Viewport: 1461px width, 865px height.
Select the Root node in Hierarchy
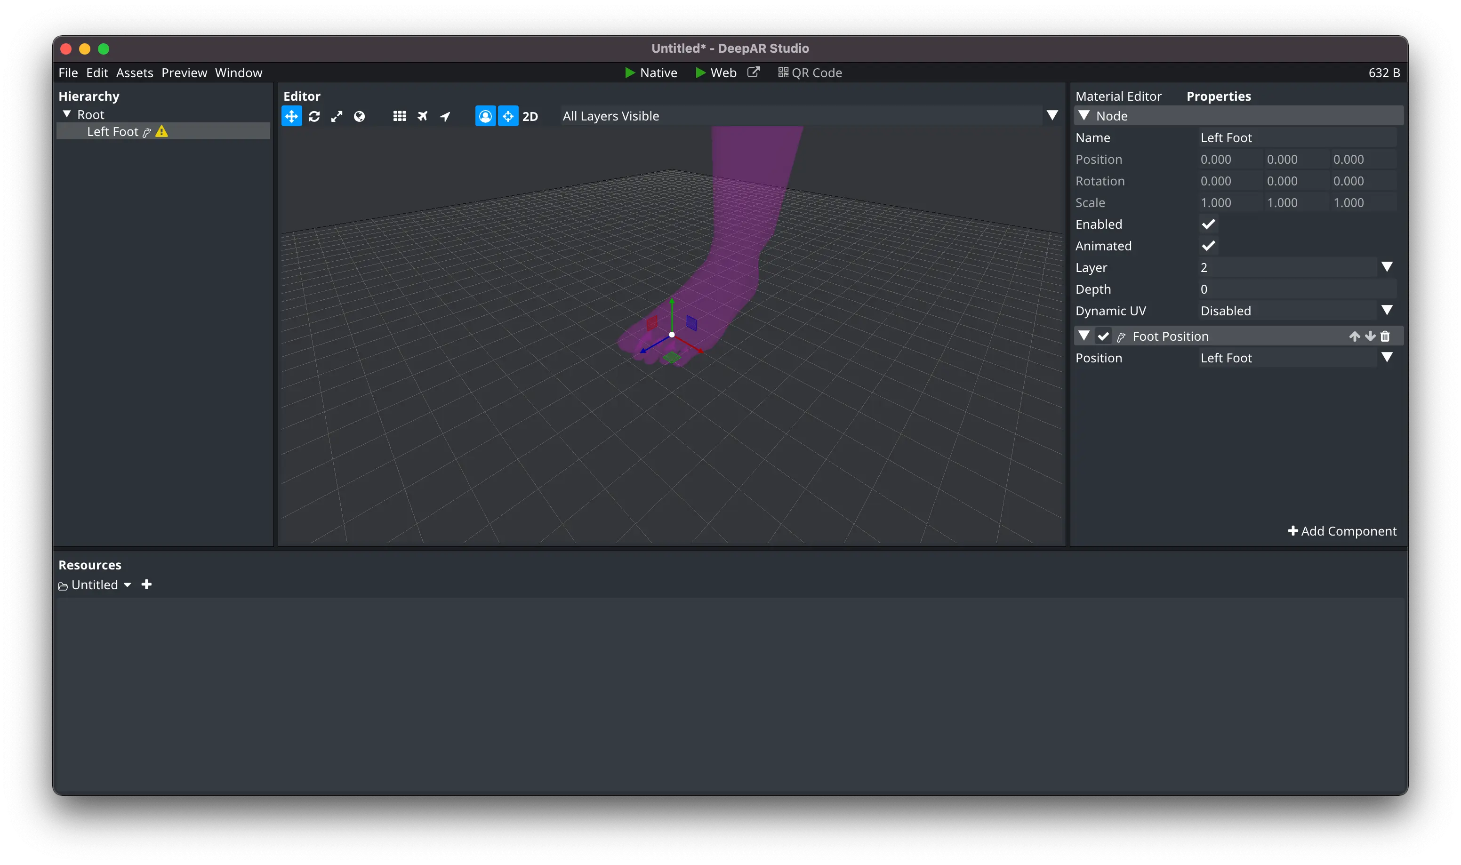91,115
